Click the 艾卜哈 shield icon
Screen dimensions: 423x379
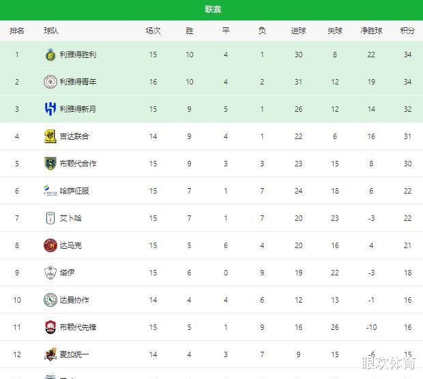pos(50,218)
